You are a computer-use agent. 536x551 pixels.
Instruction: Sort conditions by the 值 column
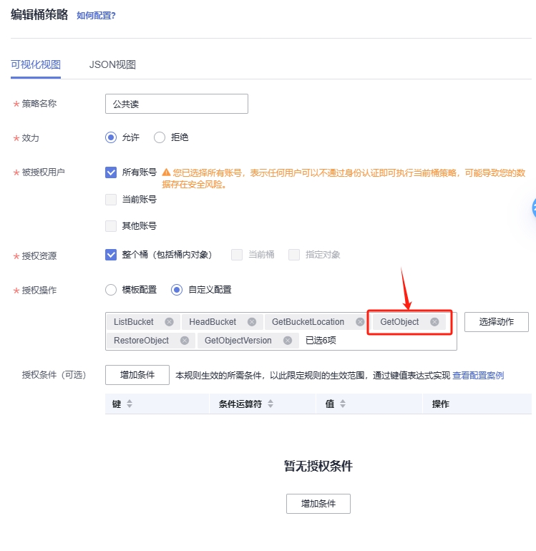[x=343, y=404]
